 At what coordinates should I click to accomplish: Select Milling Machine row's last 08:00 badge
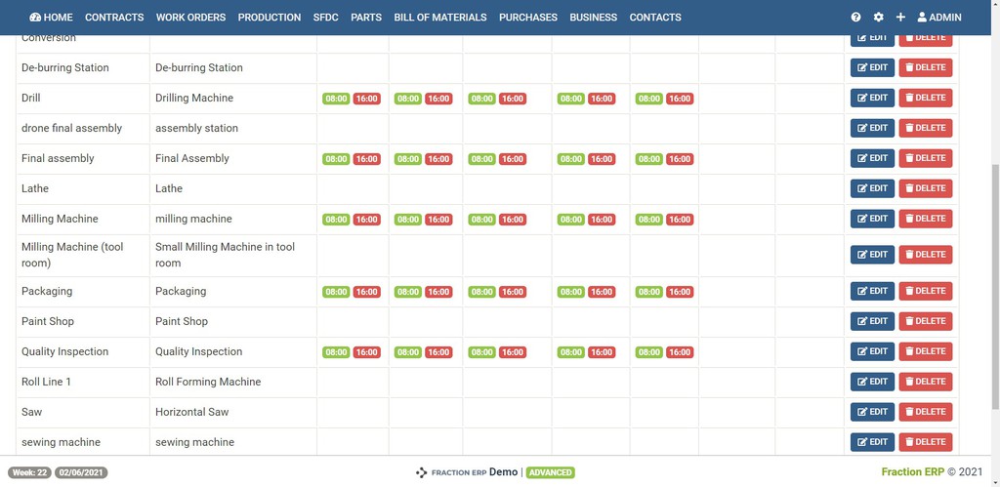click(x=649, y=220)
